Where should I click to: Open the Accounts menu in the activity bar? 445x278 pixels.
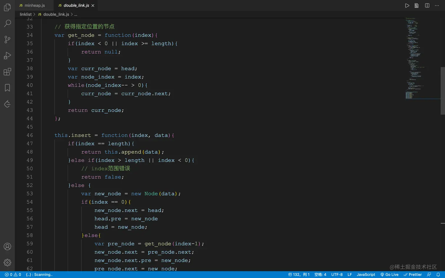pyautogui.click(x=7, y=247)
